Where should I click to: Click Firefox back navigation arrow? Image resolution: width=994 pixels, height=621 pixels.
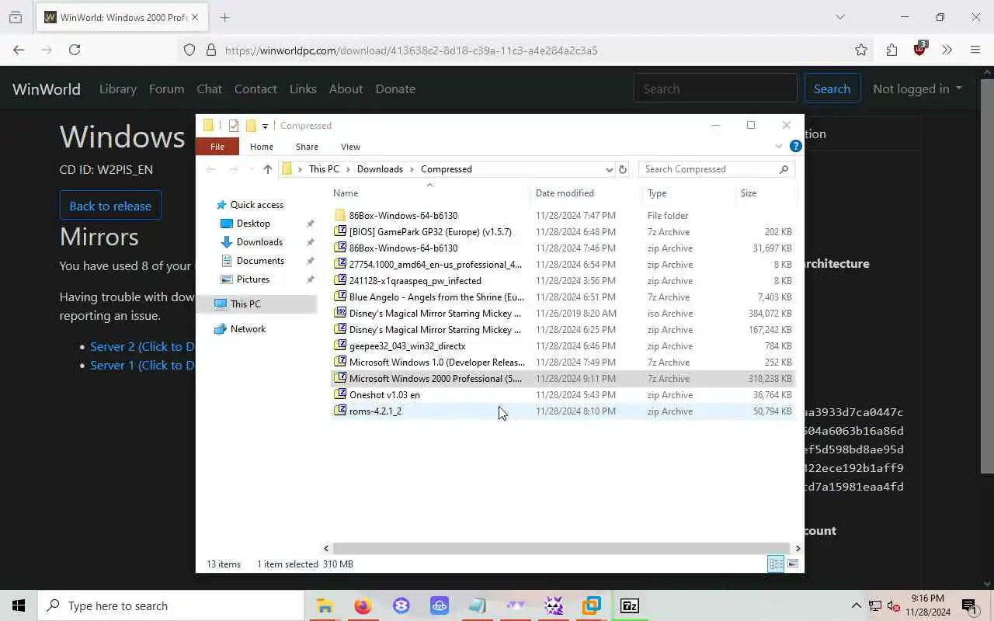(19, 50)
